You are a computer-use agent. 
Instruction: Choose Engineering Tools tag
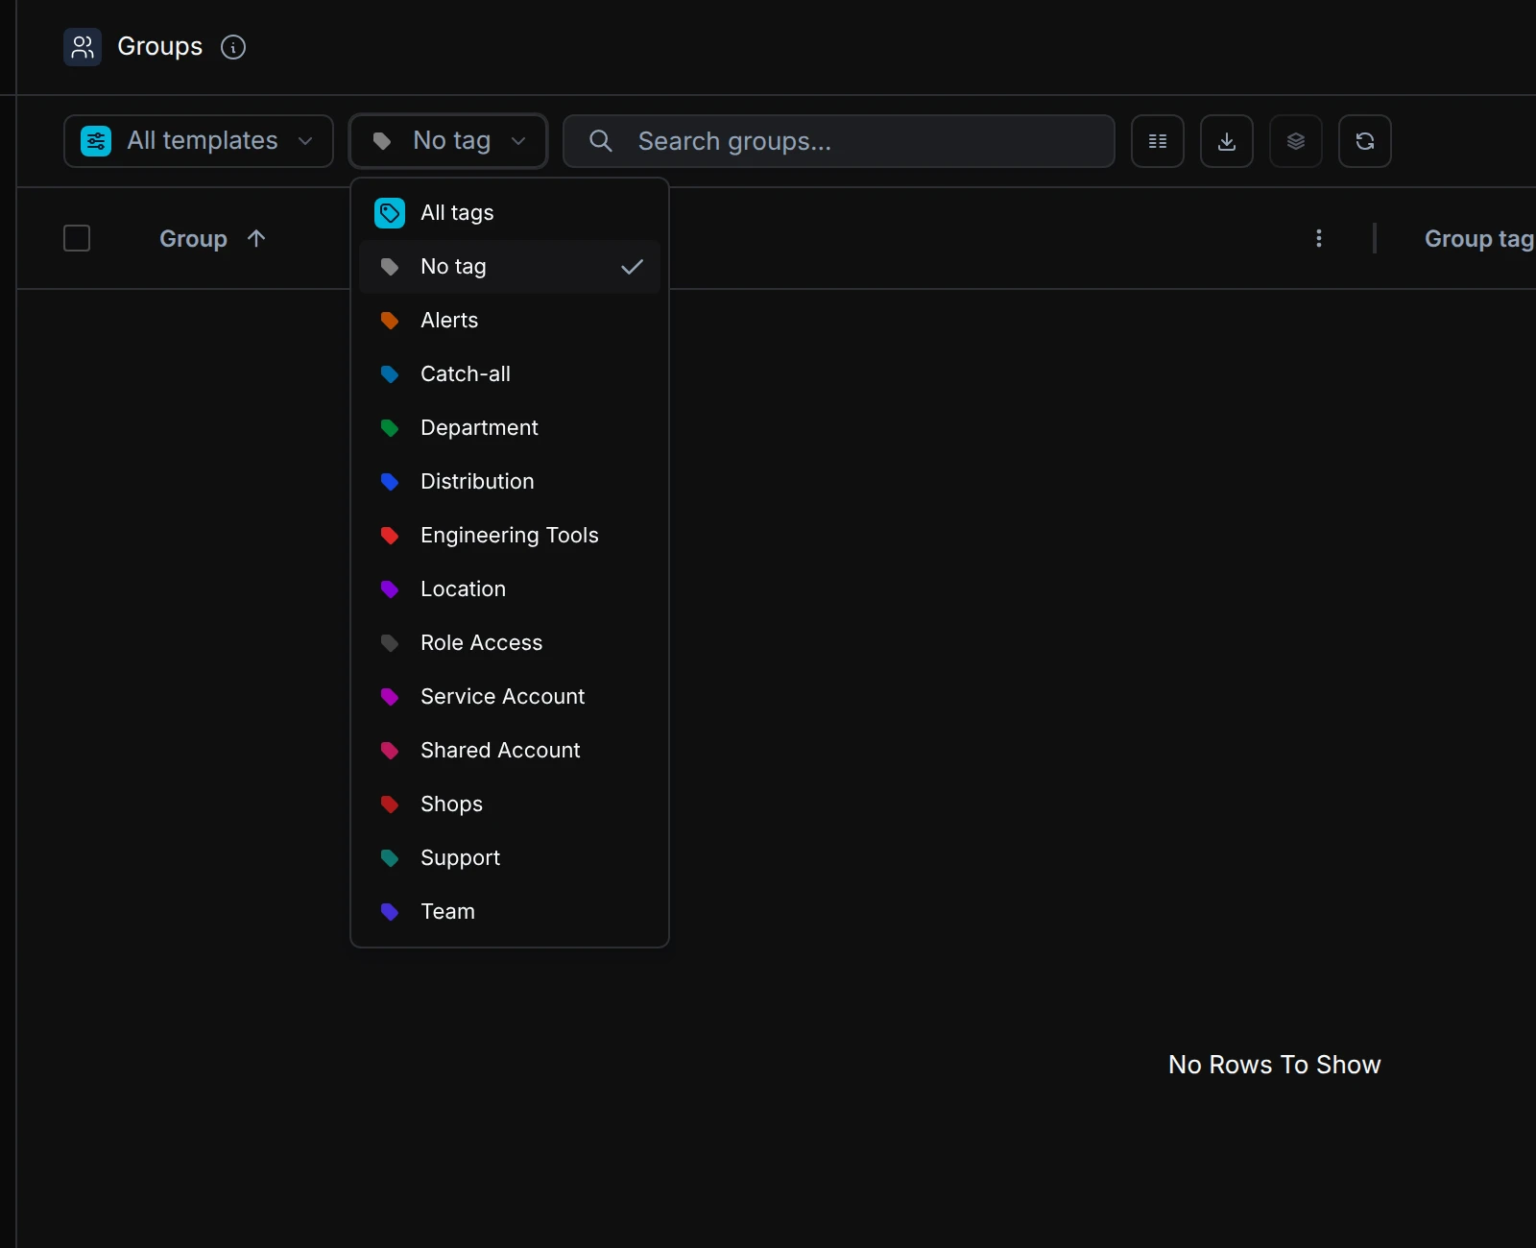(x=510, y=536)
